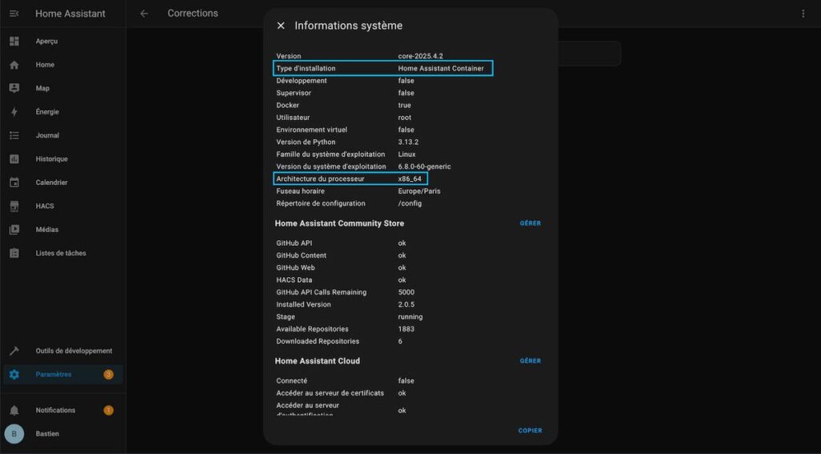821x454 pixels.
Task: Click the Supervisor row label
Action: point(293,93)
